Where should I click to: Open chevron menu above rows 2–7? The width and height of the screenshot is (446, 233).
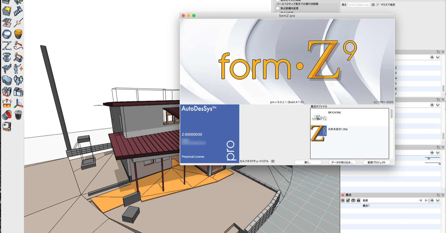coord(438,57)
